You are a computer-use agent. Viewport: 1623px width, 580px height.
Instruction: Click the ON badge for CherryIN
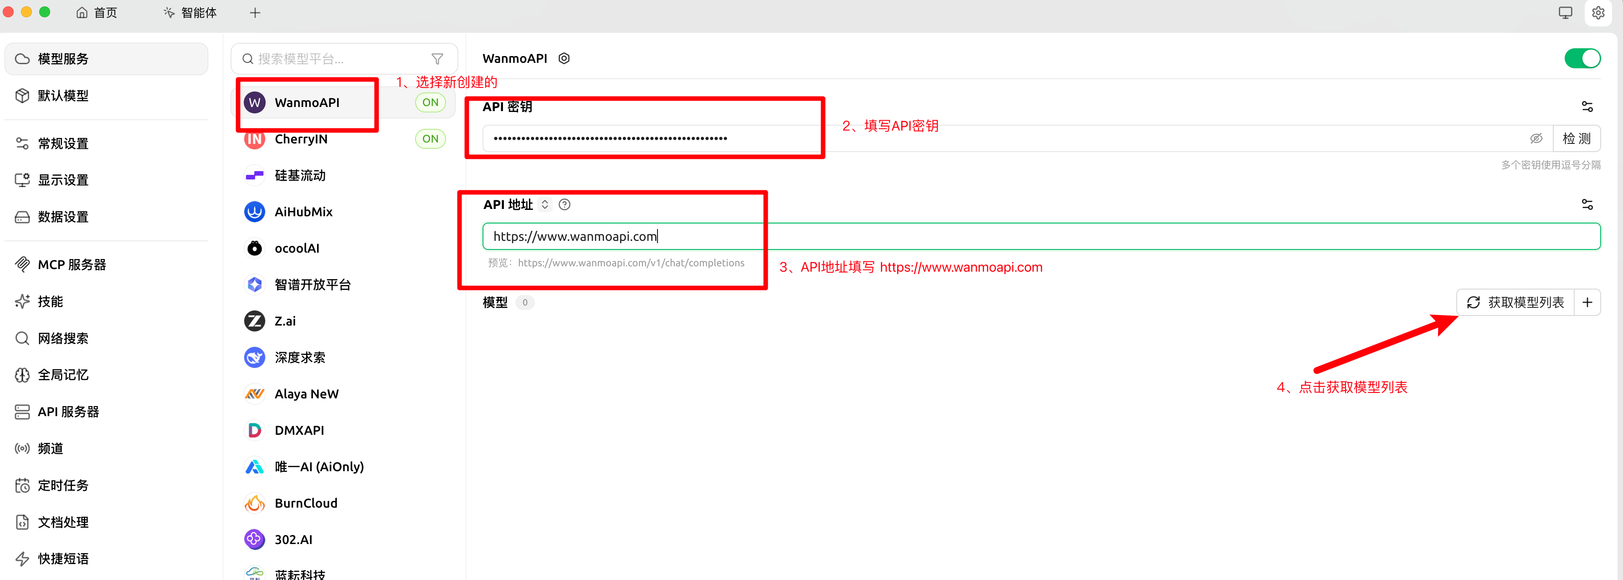(x=430, y=139)
